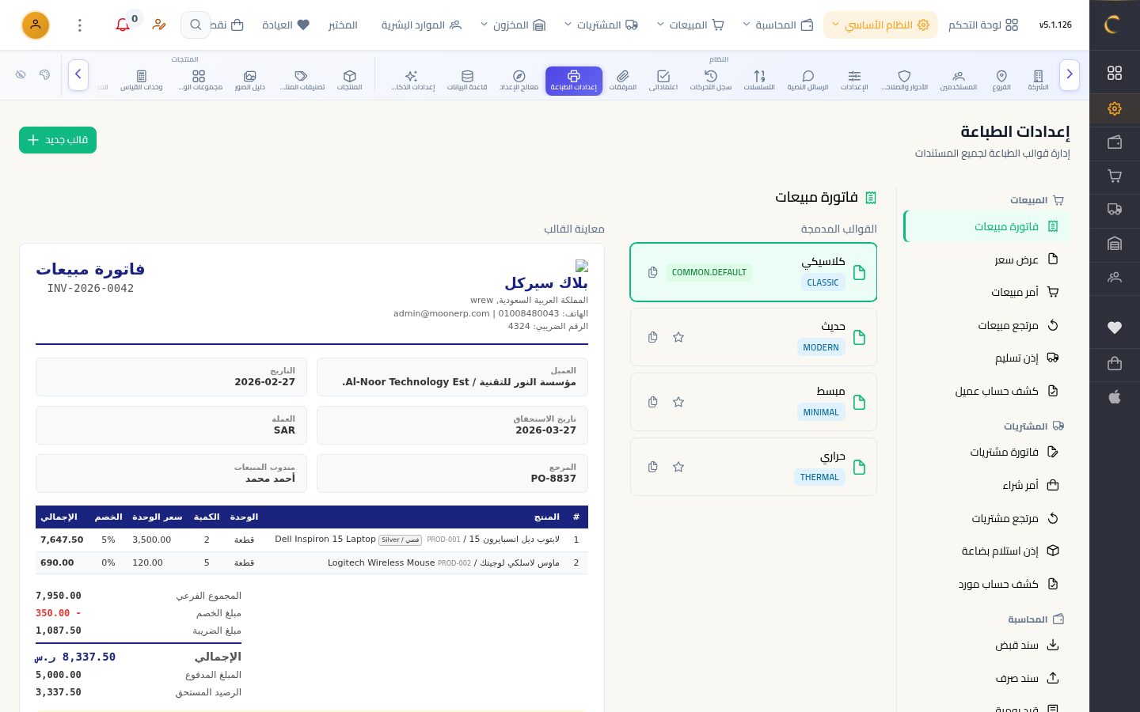
Task: Select the Minimal (مبسط) template card
Action: [x=754, y=402]
